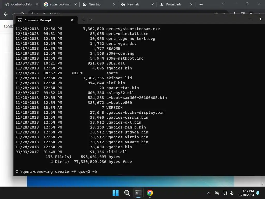The image size is (265, 199).
Task: Click the qemu_logo_no_text.svg entry
Action: click(x=131, y=39)
